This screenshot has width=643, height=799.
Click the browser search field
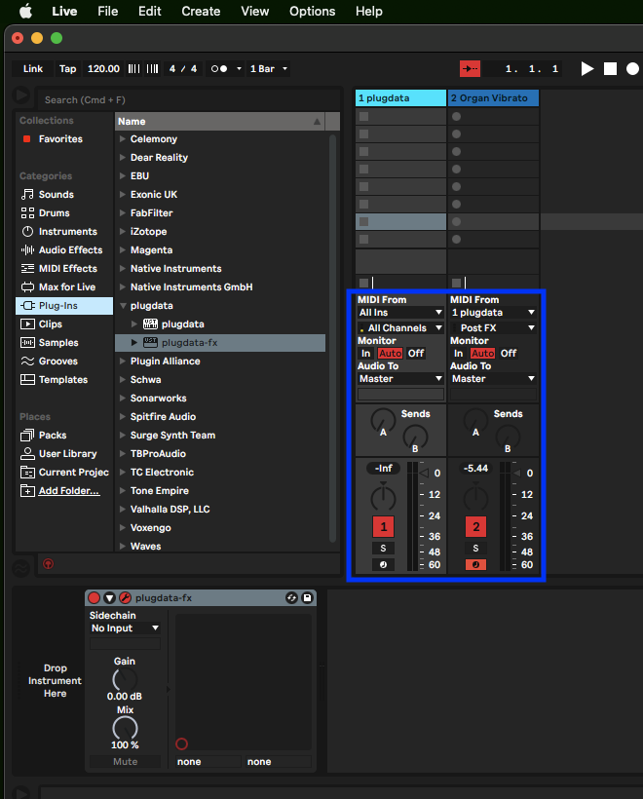pyautogui.click(x=187, y=99)
